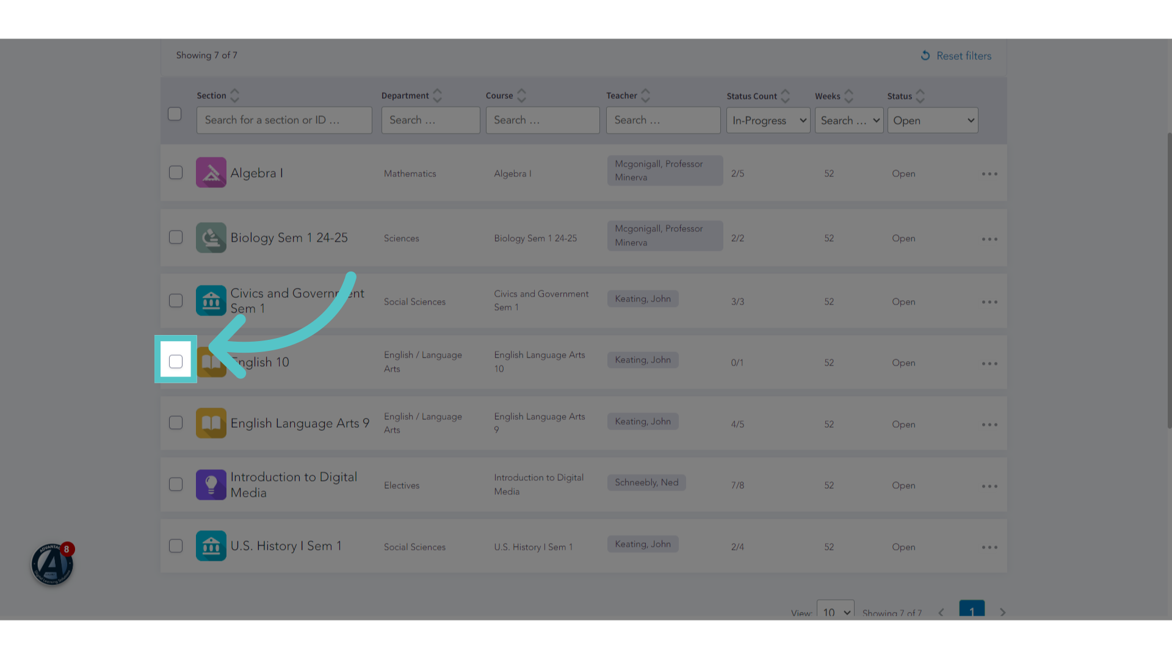Viewport: 1172px width, 659px height.
Task: Open the Weeks filter dropdown
Action: pyautogui.click(x=849, y=121)
